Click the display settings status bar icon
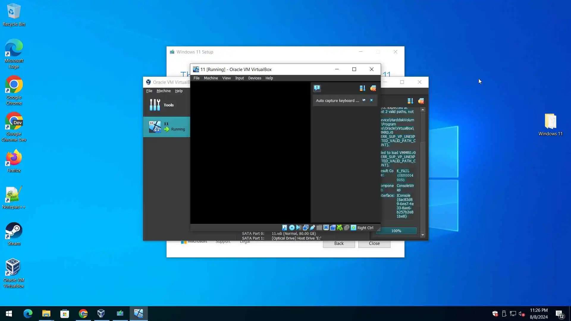Screen dimensions: 571x321 [x=326, y=228]
